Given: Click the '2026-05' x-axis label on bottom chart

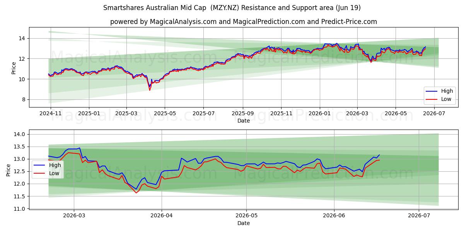Looking at the screenshot, I should [x=246, y=216].
